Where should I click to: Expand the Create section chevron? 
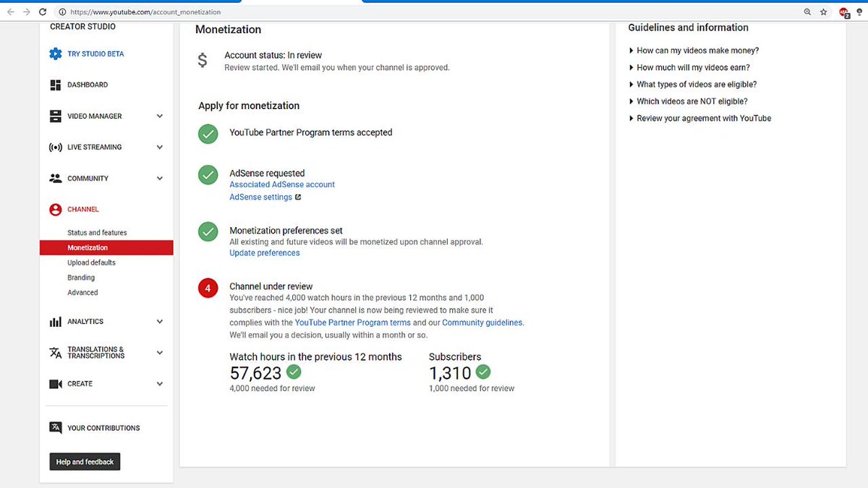click(x=160, y=384)
